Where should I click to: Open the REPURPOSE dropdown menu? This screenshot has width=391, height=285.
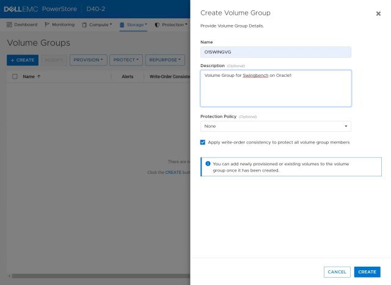(165, 60)
